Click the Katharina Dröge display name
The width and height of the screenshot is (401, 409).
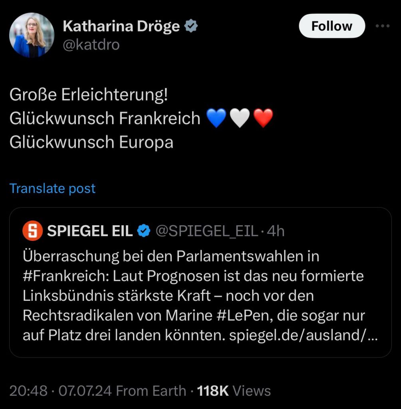click(121, 26)
